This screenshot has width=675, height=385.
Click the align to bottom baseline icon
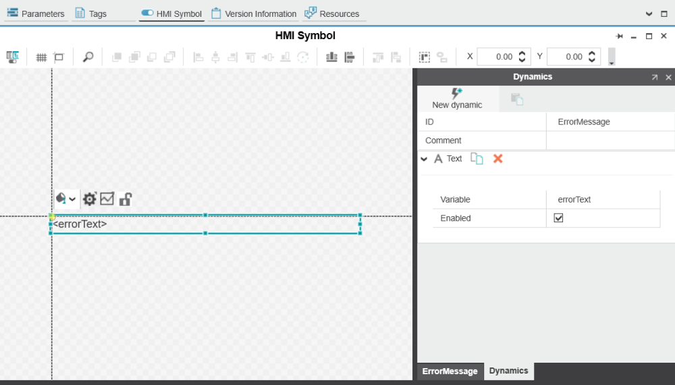(331, 57)
